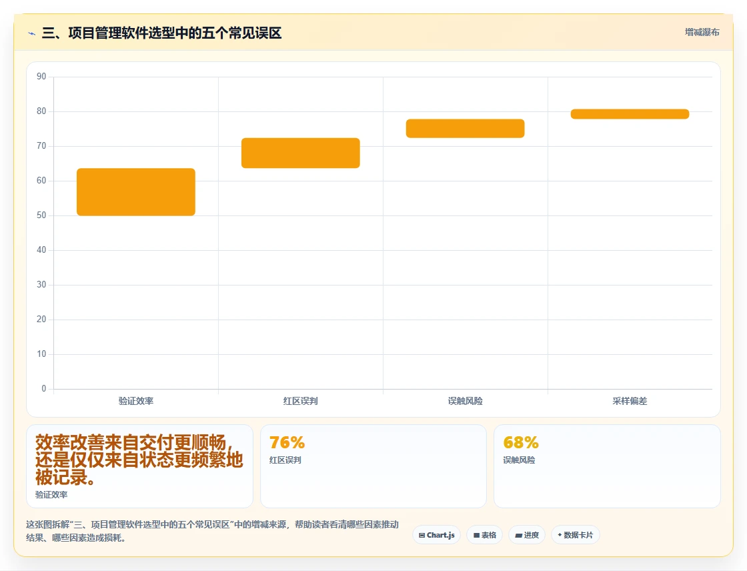Select the 红区误判 waterfall bar

[x=301, y=153]
